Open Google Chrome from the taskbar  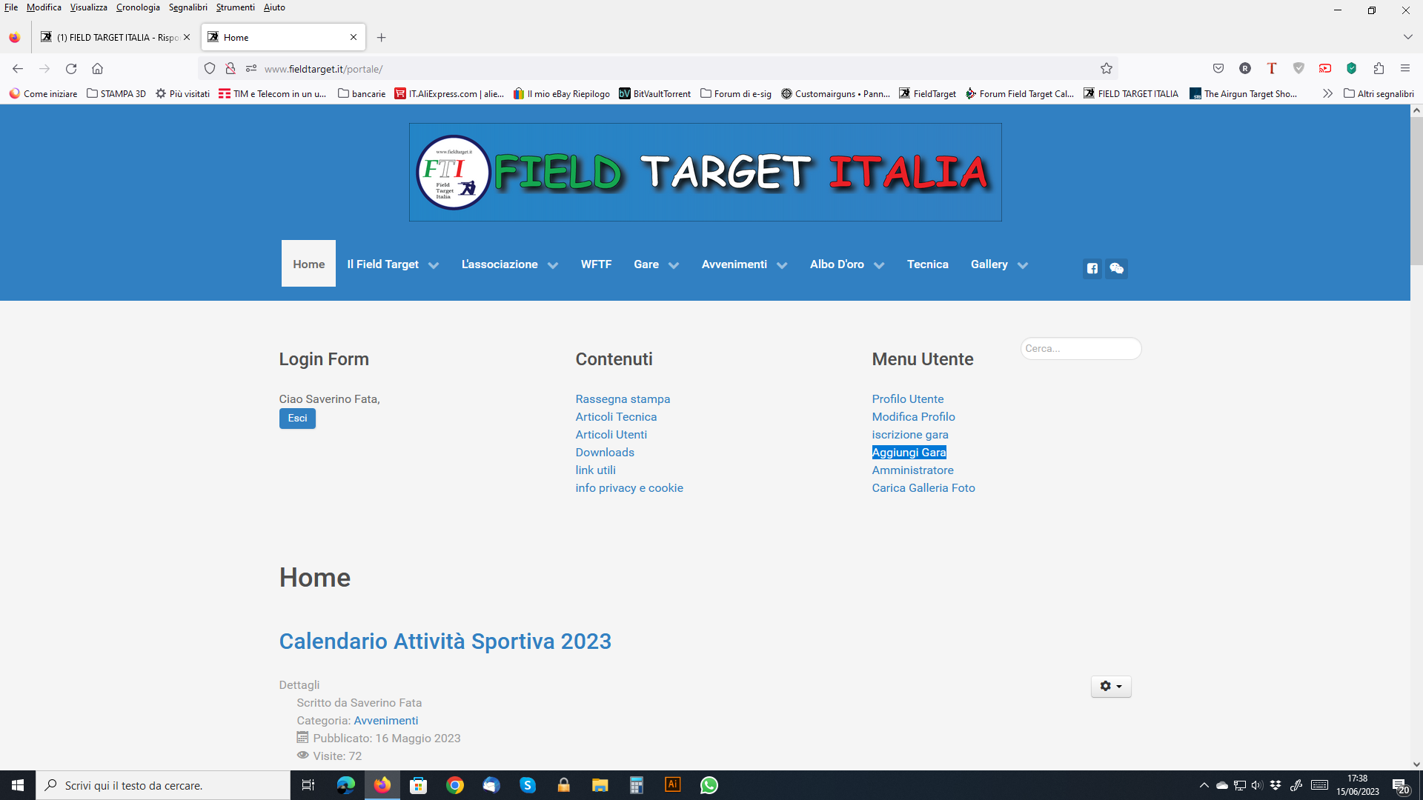tap(455, 785)
